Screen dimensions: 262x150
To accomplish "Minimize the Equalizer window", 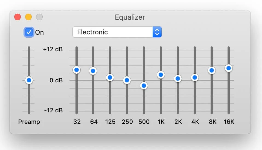I will [x=28, y=17].
